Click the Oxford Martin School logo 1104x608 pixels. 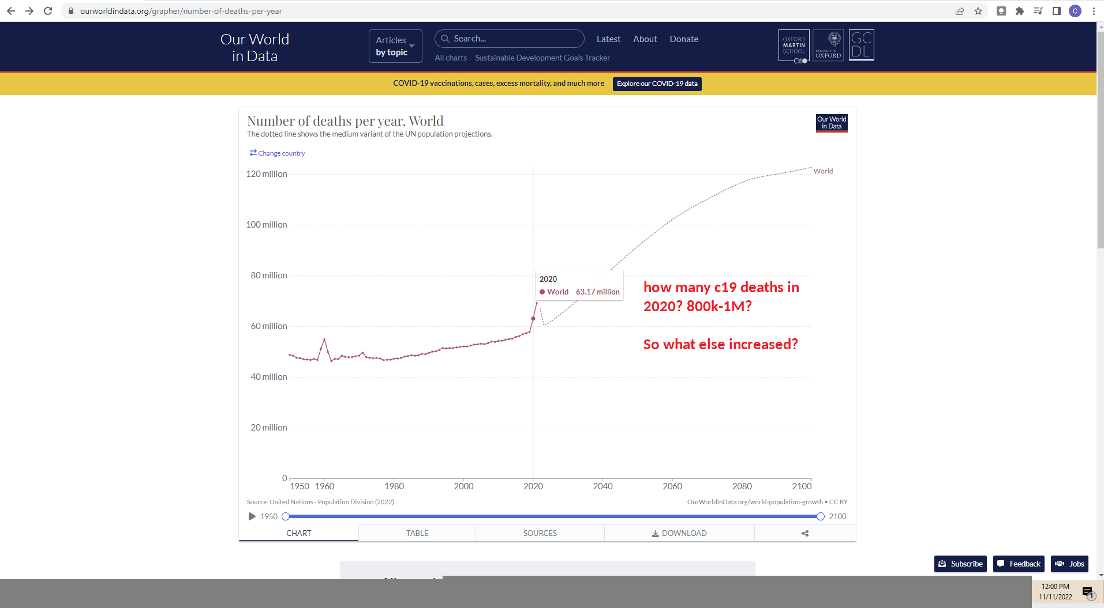coord(794,46)
